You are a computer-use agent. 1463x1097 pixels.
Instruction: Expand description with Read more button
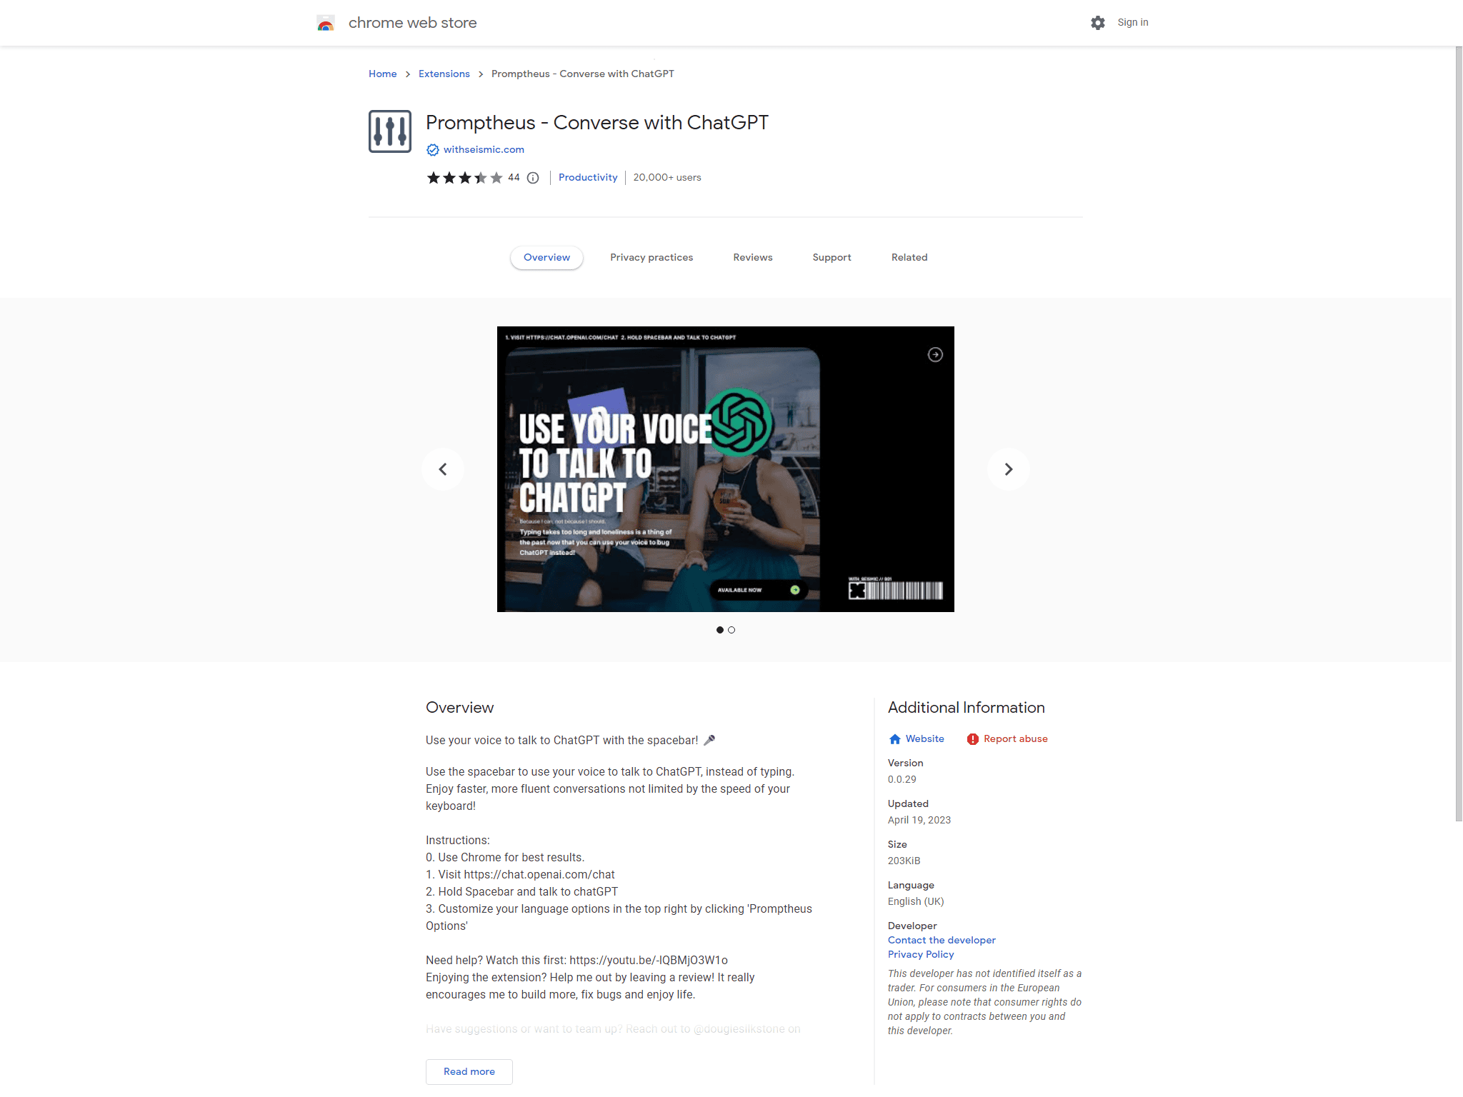(x=469, y=1072)
